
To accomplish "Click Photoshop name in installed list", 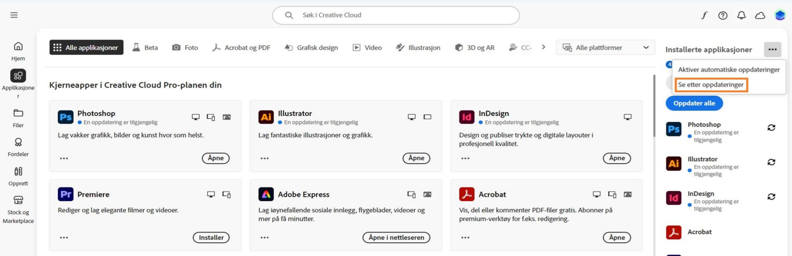I will (704, 124).
